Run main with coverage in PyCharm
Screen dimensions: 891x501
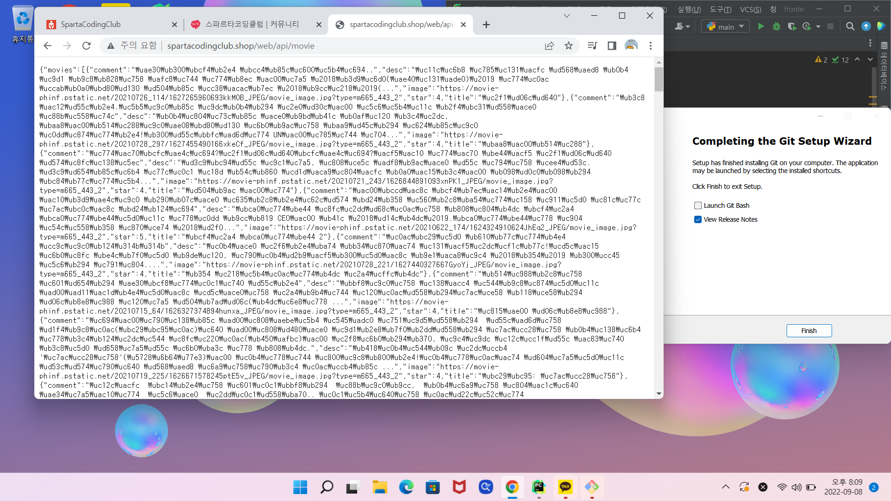coord(792,26)
